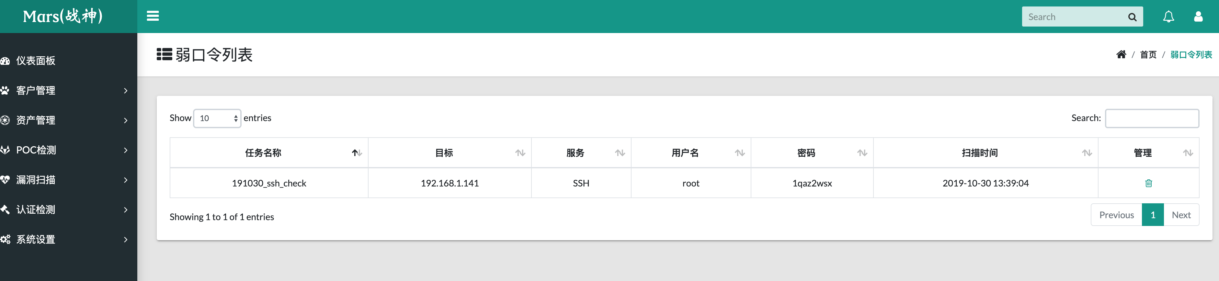This screenshot has width=1219, height=281.
Task: Click the home icon in the breadcrumb
Action: pyautogui.click(x=1121, y=54)
